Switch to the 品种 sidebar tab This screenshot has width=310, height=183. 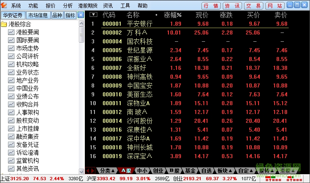pyautogui.click(x=57, y=15)
